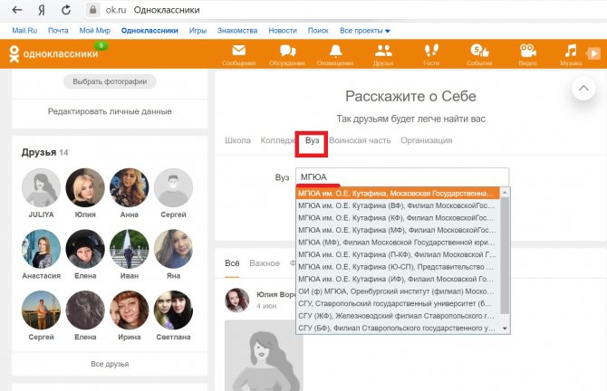The image size is (607, 391).
Task: Click the Вуз input field with МГЮА
Action: (402, 176)
